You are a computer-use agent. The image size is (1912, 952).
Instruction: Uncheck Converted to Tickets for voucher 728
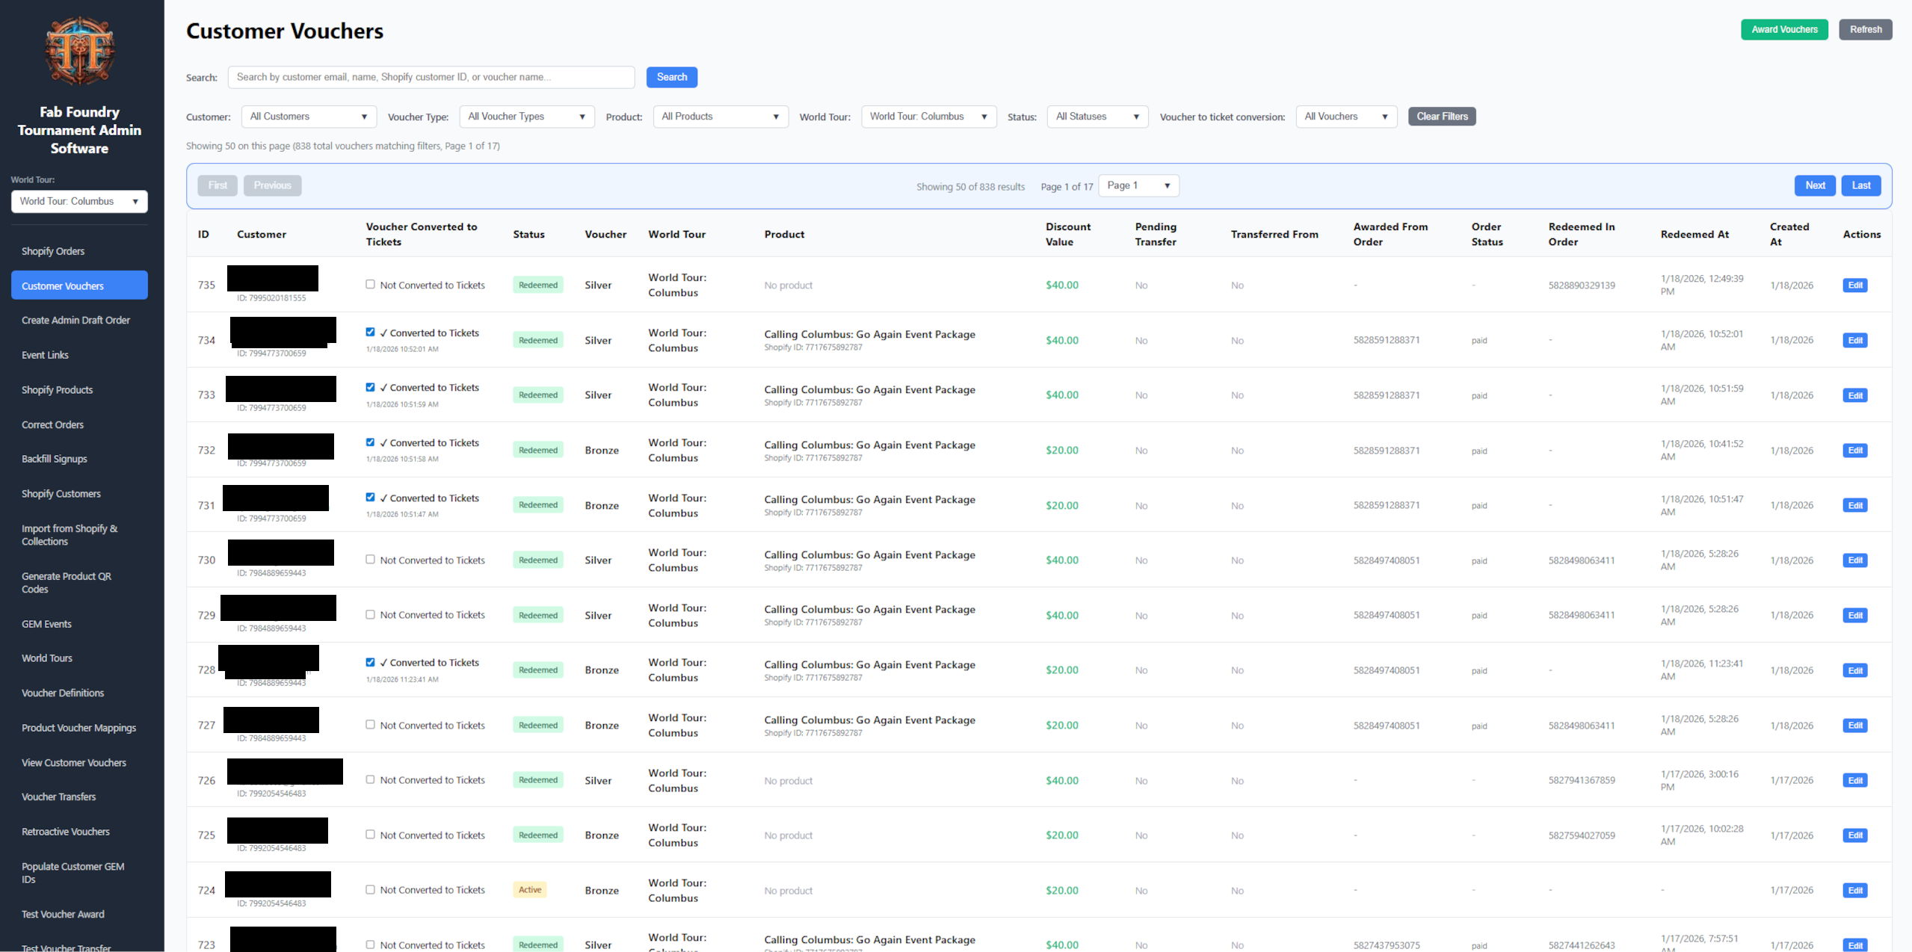tap(370, 662)
